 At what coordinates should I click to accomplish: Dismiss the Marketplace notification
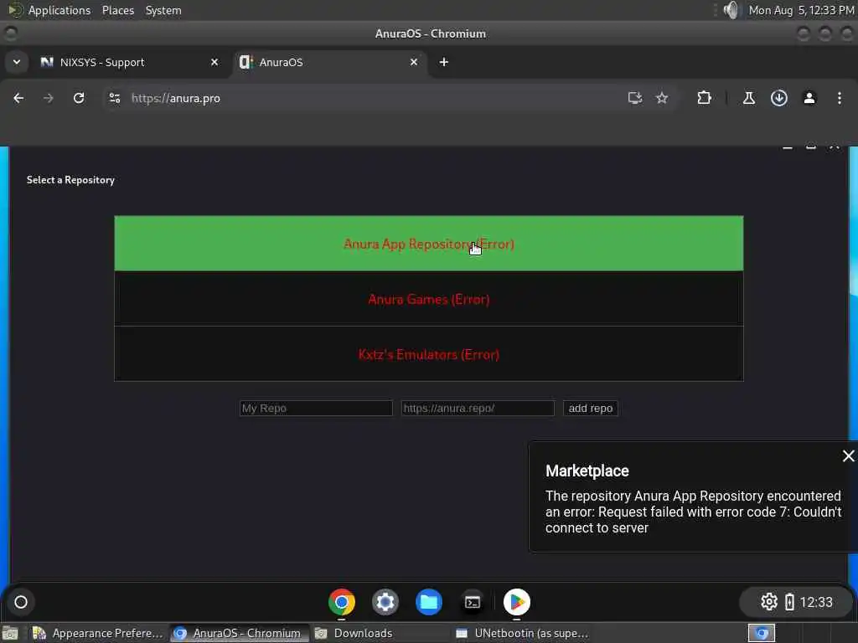click(x=848, y=456)
